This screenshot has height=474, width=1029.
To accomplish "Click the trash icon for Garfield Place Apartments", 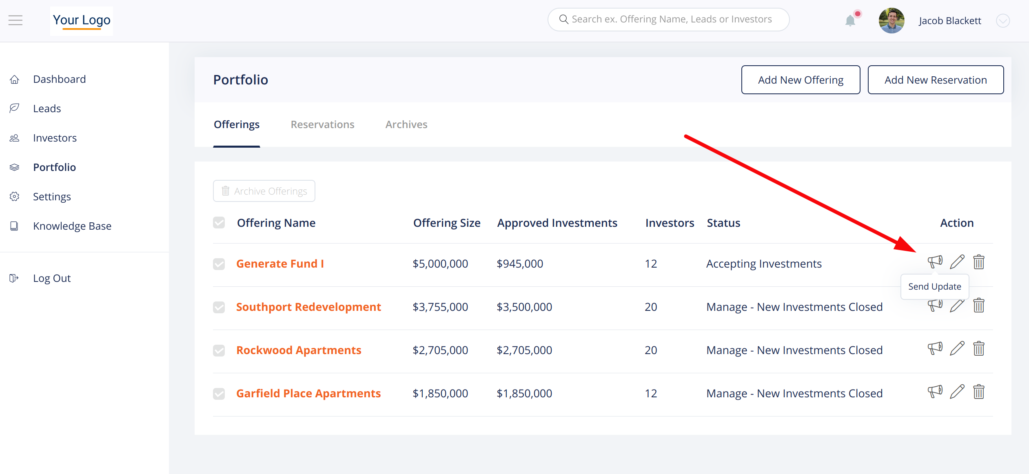I will pos(979,392).
